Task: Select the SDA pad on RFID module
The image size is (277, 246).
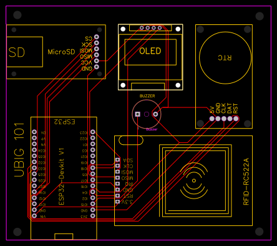Action: (x=118, y=160)
